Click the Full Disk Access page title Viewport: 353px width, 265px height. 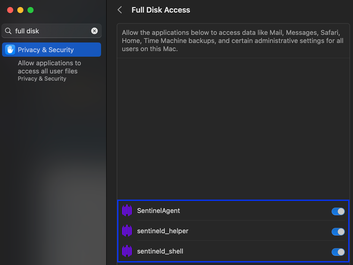tap(161, 10)
